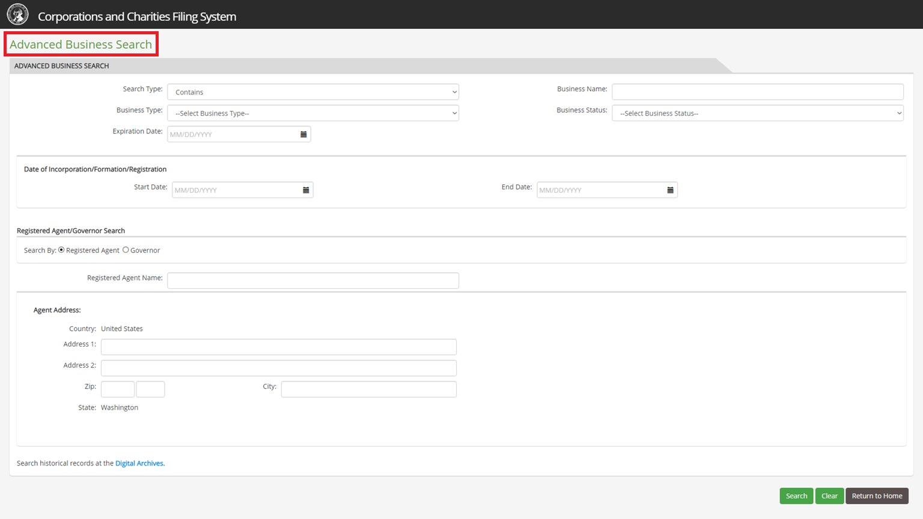Click the Address 1 input field
Image resolution: width=923 pixels, height=519 pixels.
tap(278, 347)
